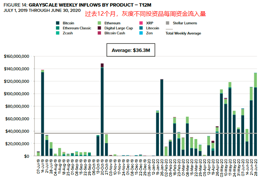Click the 14-Jun-20 bar
The width and height of the screenshot is (261, 178).
pyautogui.click(x=247, y=142)
